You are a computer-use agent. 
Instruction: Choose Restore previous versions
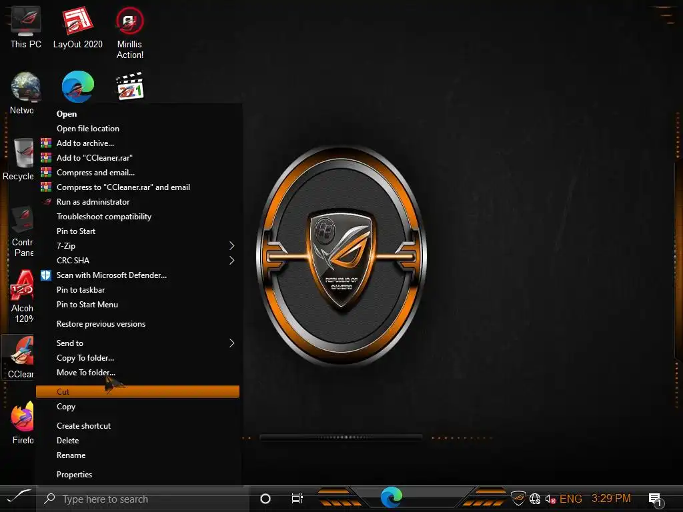click(137, 324)
